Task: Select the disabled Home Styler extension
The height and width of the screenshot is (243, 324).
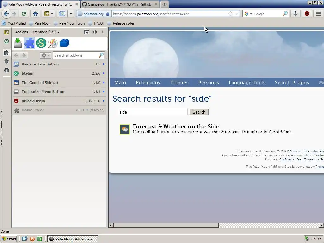Action: [59, 110]
